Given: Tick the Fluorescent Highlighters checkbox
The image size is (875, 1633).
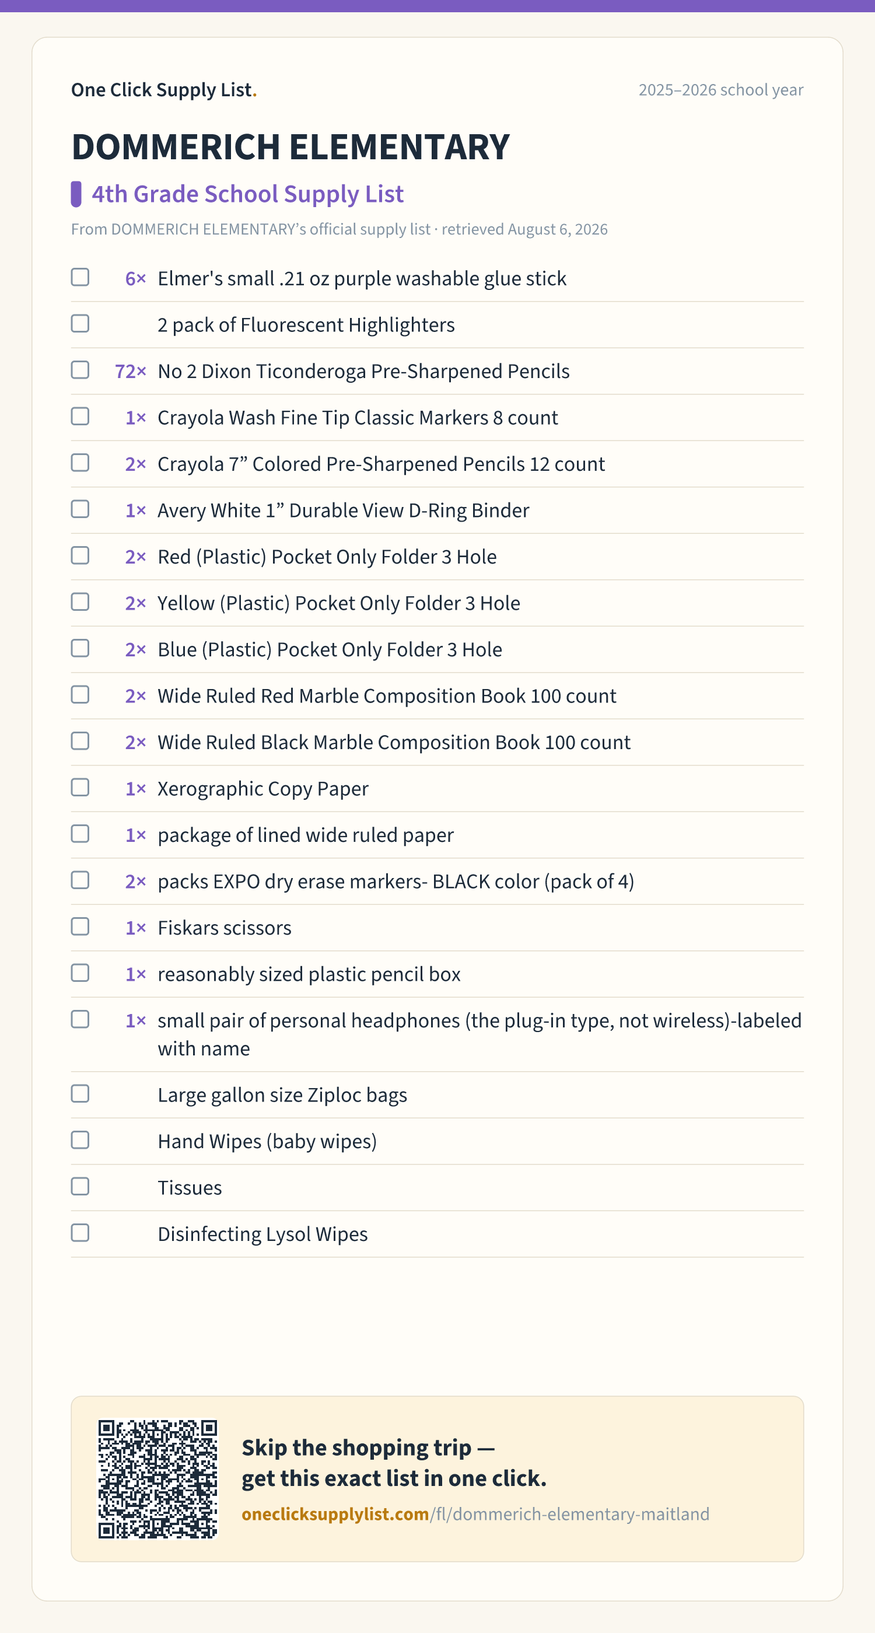Looking at the screenshot, I should [80, 323].
